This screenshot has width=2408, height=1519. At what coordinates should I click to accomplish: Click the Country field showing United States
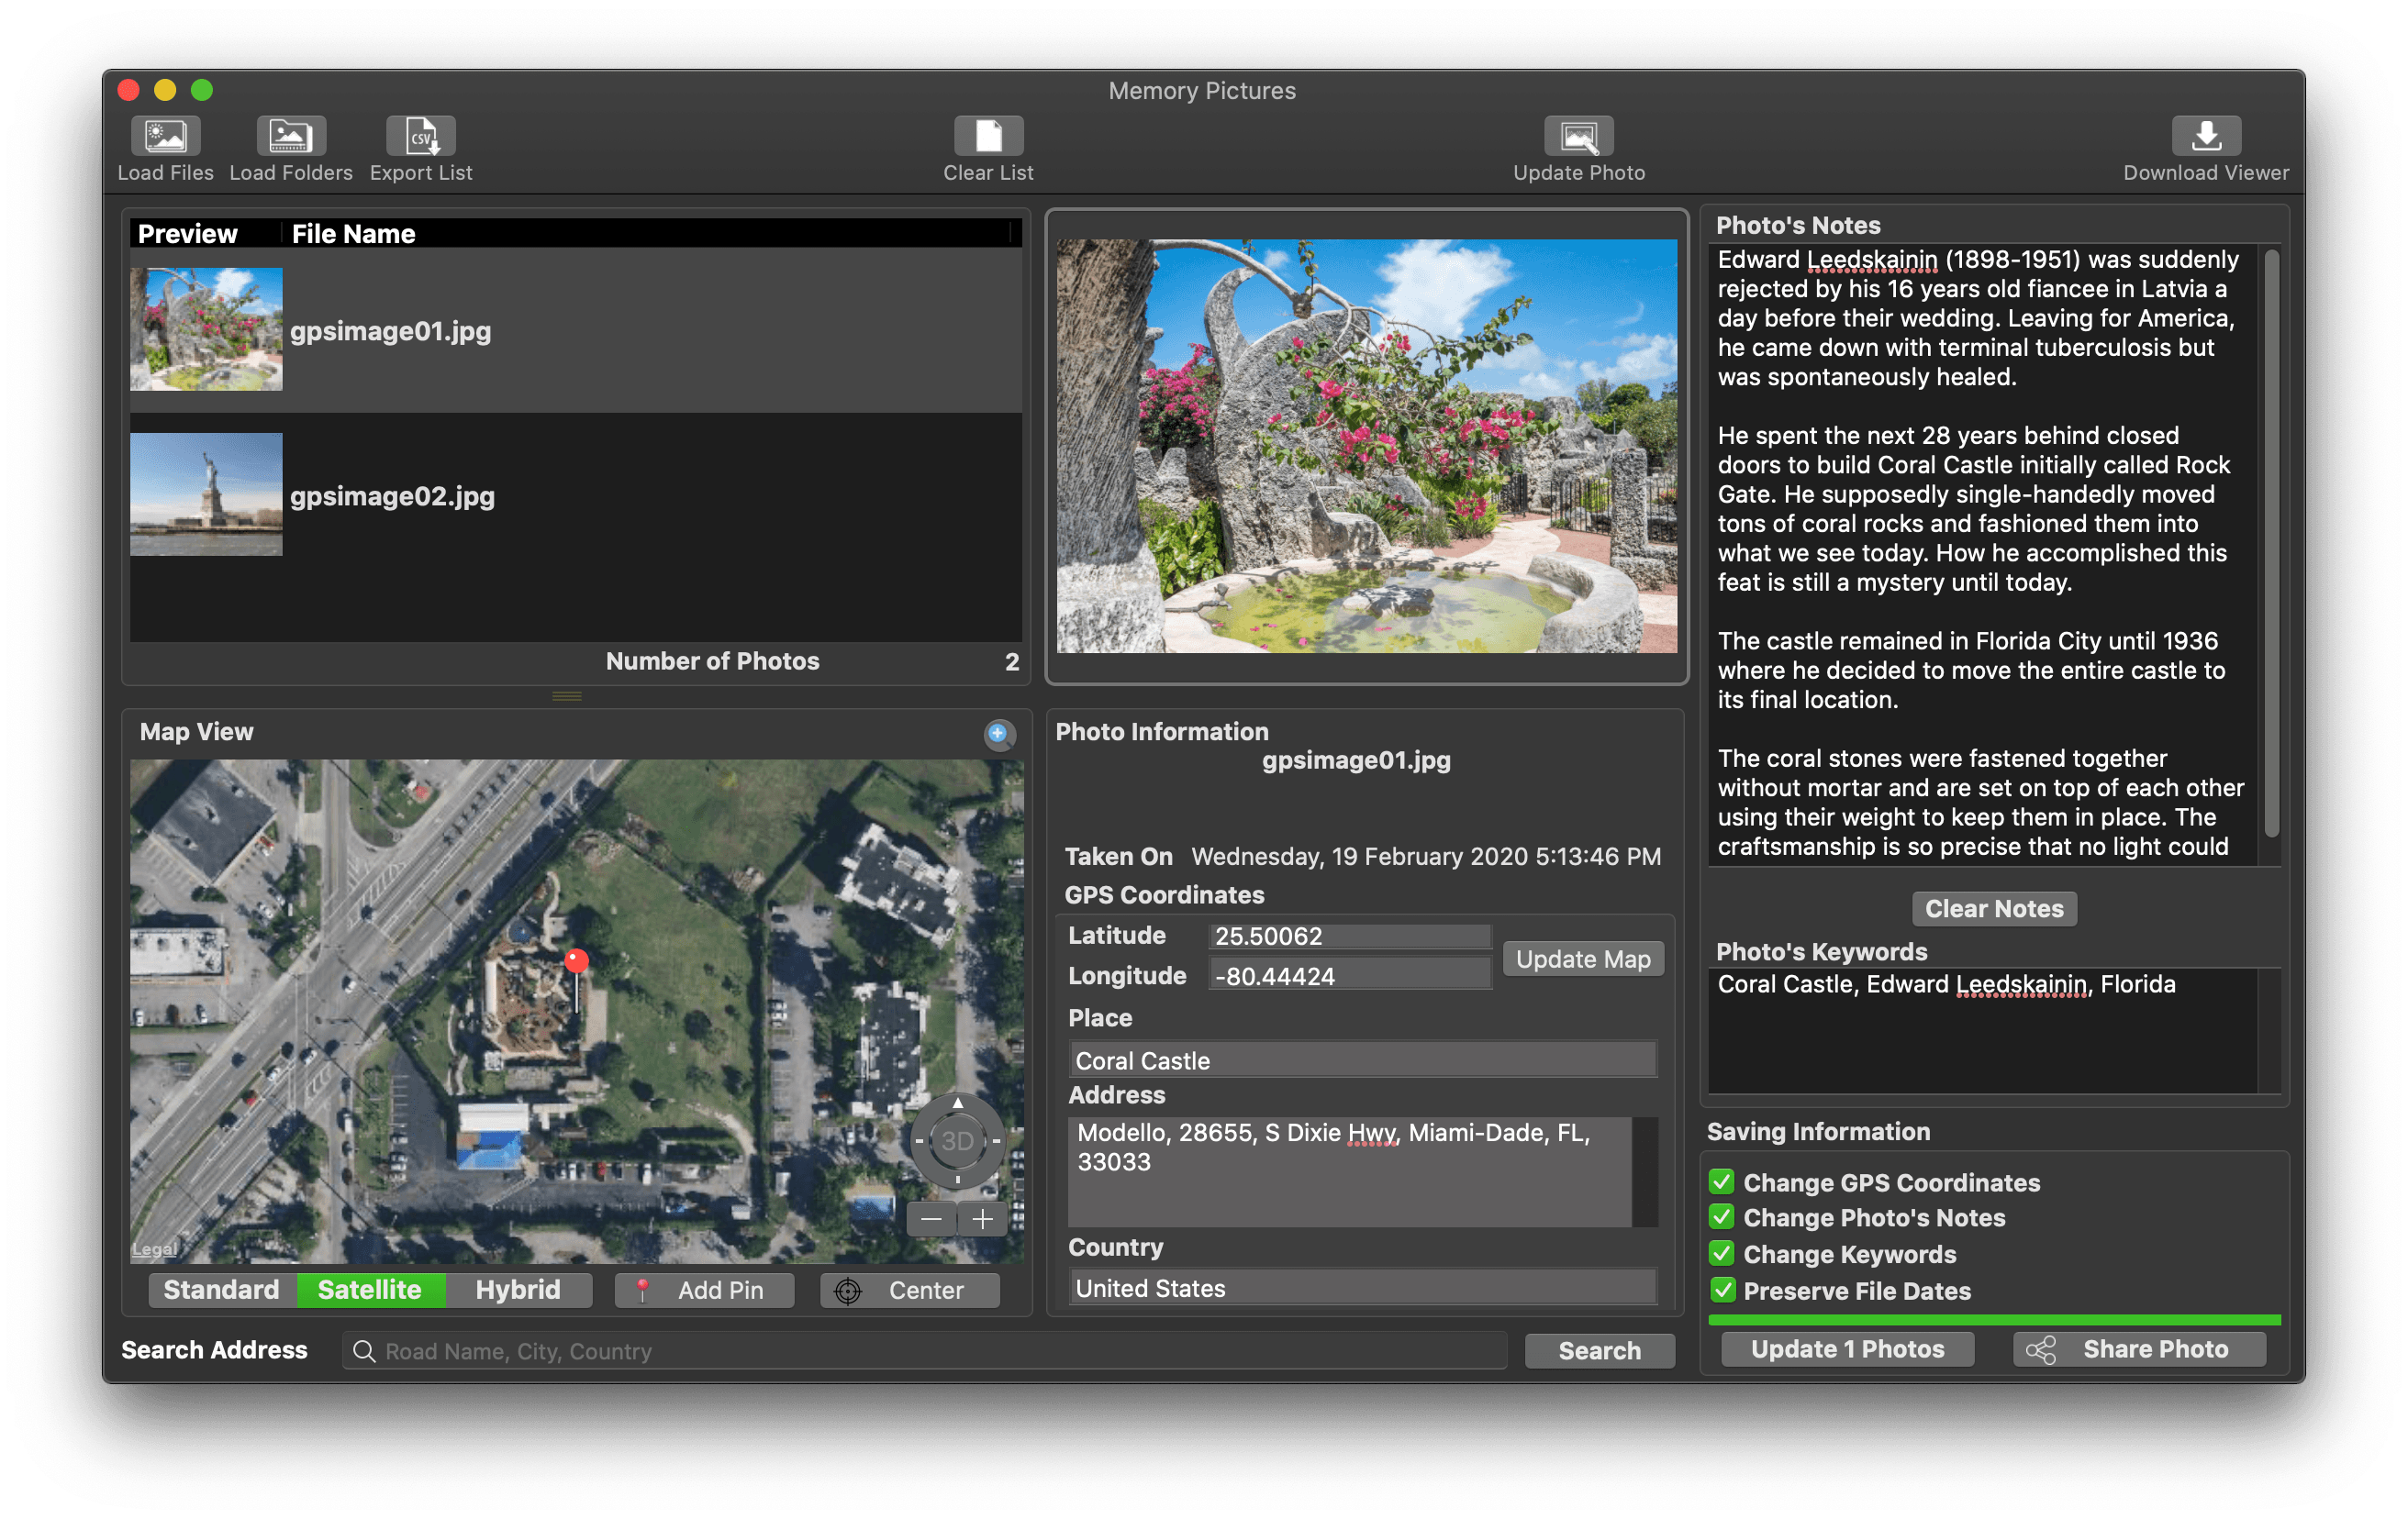pyautogui.click(x=1362, y=1288)
